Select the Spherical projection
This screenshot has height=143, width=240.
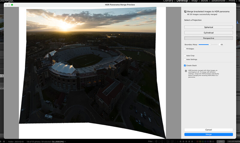[208, 27]
